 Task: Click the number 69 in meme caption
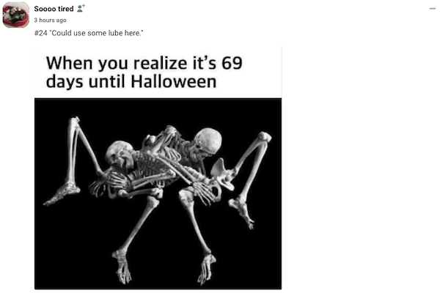232,63
